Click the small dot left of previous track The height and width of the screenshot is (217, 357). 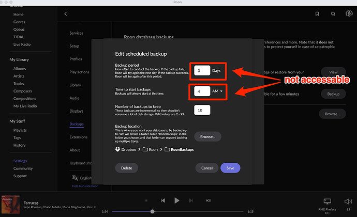click(x=146, y=200)
